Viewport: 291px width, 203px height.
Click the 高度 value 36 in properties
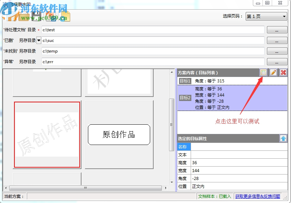[239, 162]
